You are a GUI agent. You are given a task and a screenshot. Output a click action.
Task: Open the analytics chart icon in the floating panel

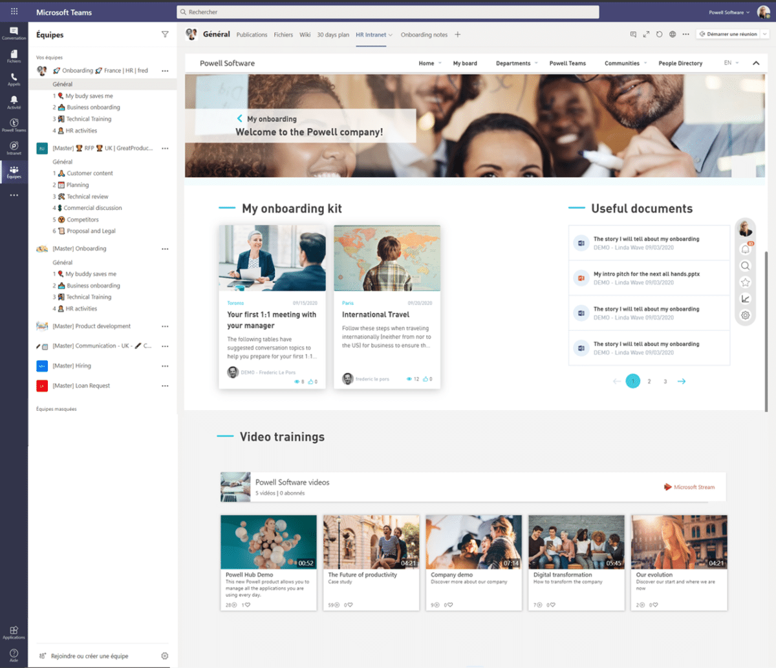tap(745, 298)
